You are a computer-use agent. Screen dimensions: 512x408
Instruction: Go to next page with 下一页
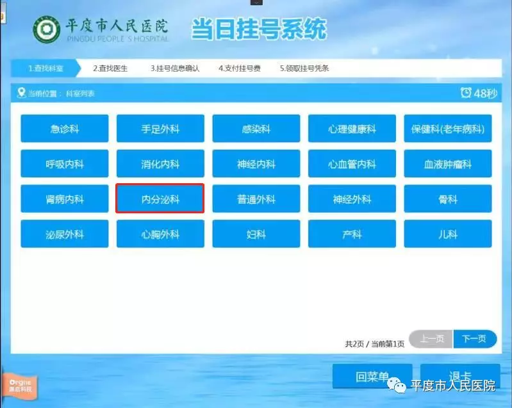tap(475, 339)
